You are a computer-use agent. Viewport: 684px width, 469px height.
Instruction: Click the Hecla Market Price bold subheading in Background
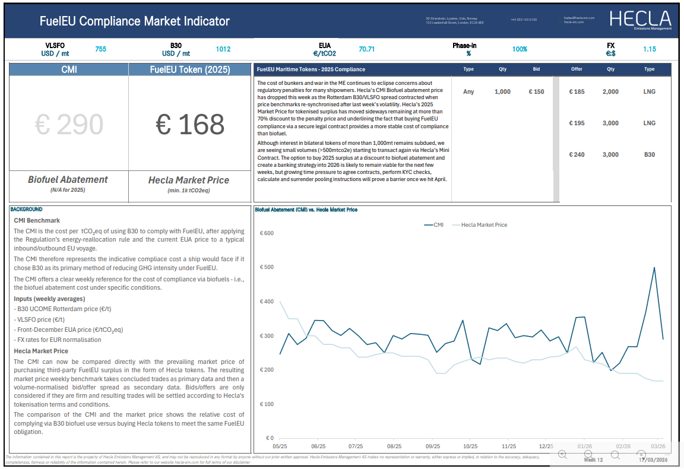coord(41,351)
